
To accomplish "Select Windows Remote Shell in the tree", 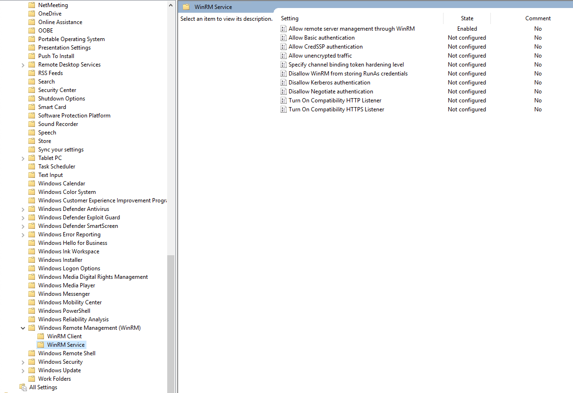I will tap(67, 353).
